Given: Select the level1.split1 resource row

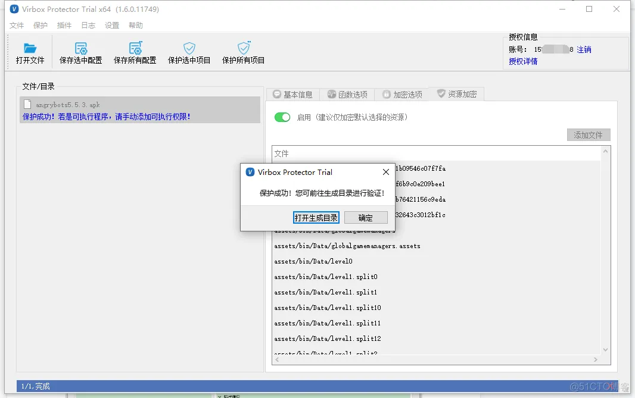Looking at the screenshot, I should click(436, 292).
